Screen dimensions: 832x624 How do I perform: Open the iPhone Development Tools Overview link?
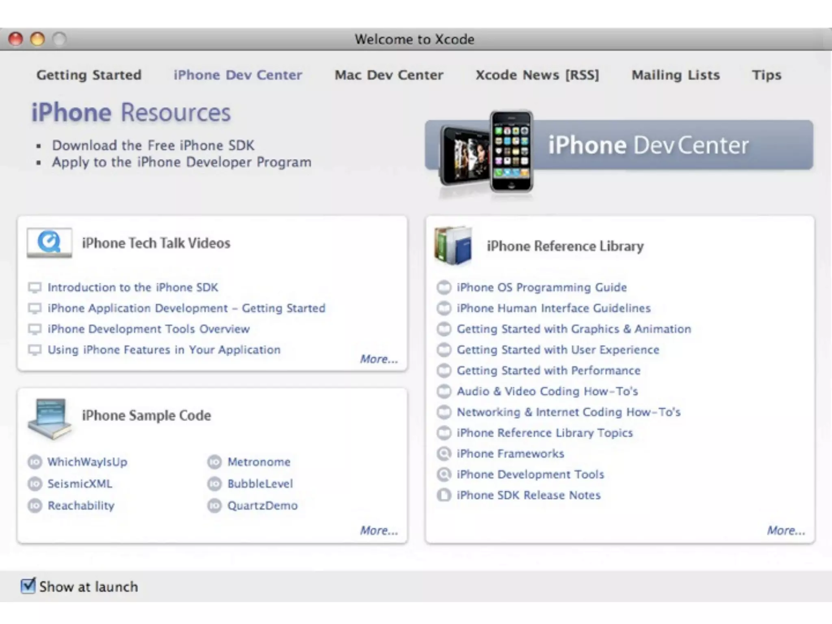[149, 329]
